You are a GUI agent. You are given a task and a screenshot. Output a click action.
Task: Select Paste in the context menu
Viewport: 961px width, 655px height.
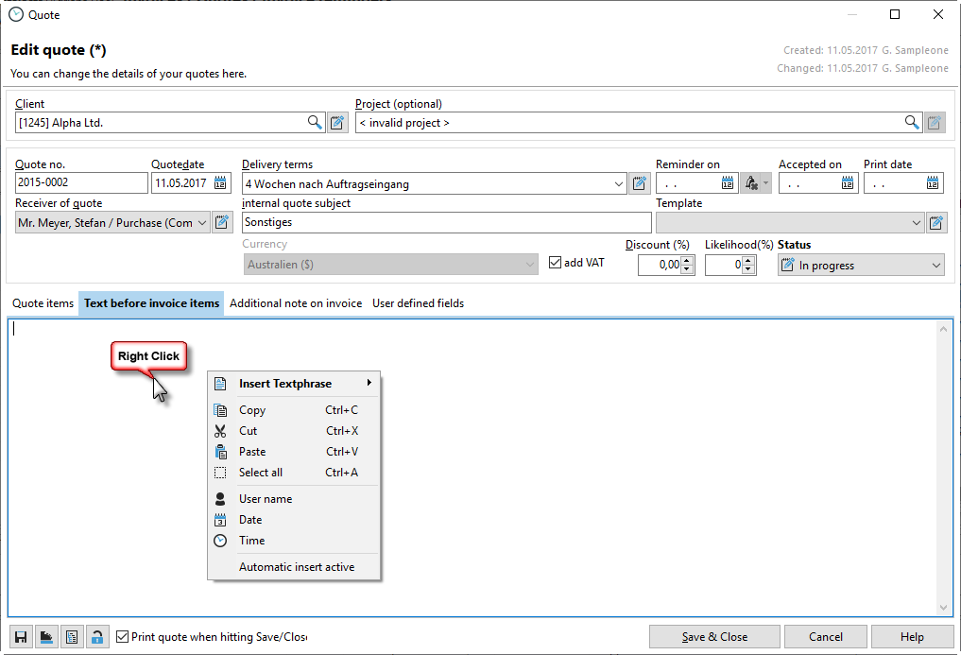coord(252,452)
